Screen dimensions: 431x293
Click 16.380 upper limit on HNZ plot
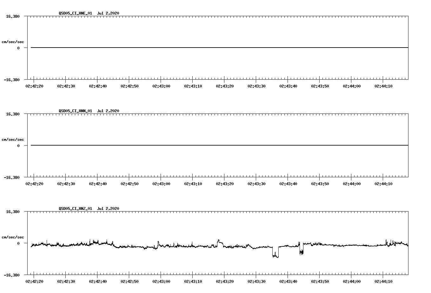(13, 212)
